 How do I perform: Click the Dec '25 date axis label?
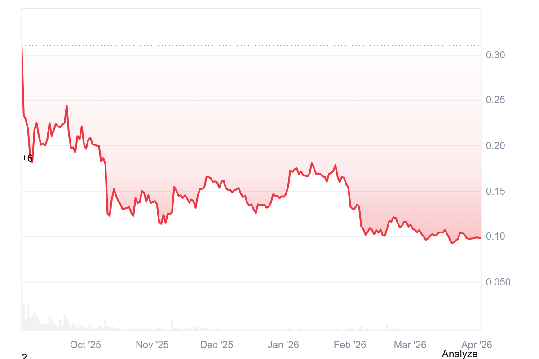(x=216, y=345)
